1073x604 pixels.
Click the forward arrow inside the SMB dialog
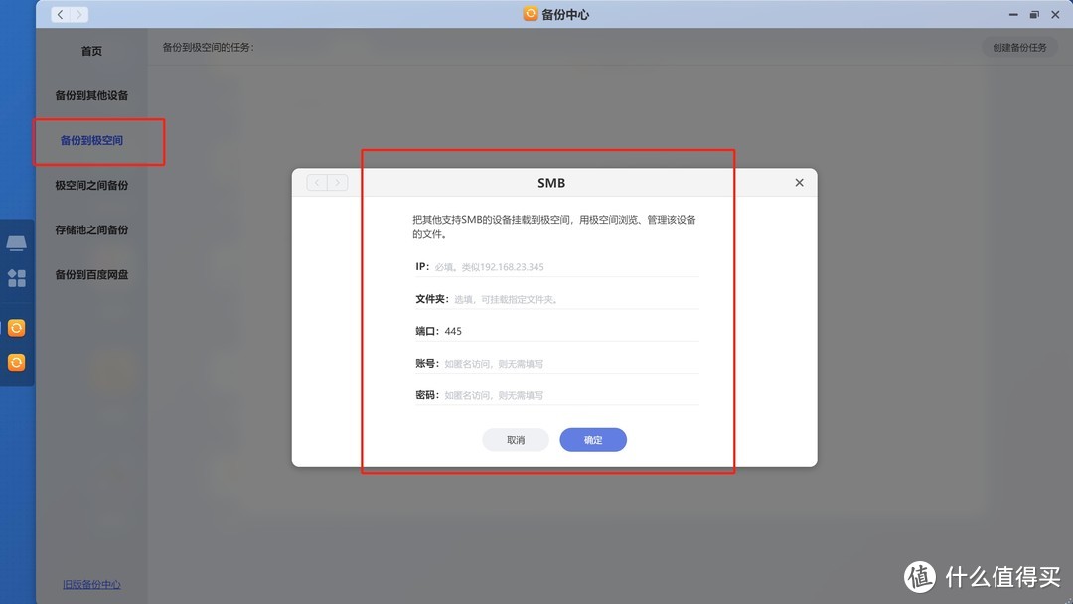338,182
